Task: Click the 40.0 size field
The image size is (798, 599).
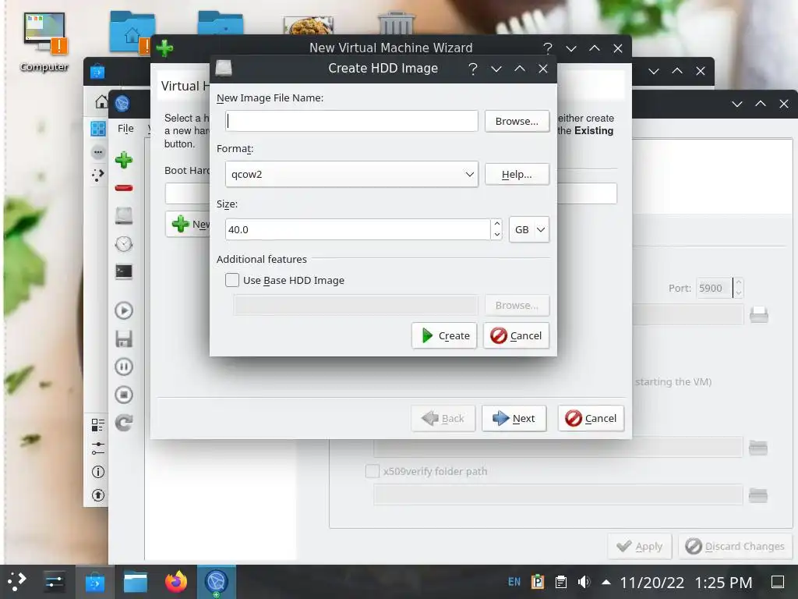Action: click(358, 230)
